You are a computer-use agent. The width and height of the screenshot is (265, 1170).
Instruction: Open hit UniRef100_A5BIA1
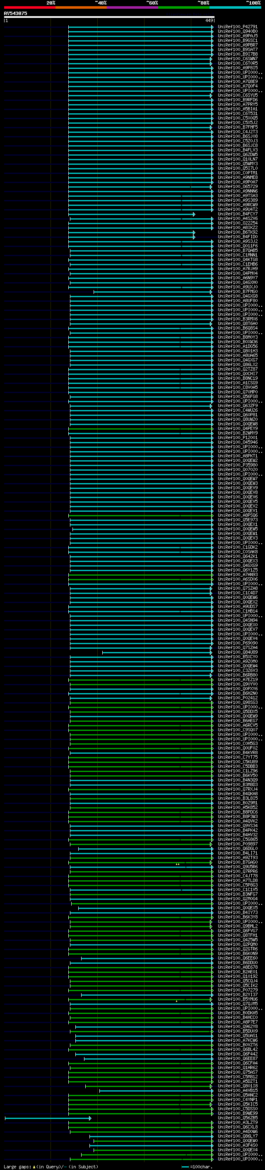(237, 109)
